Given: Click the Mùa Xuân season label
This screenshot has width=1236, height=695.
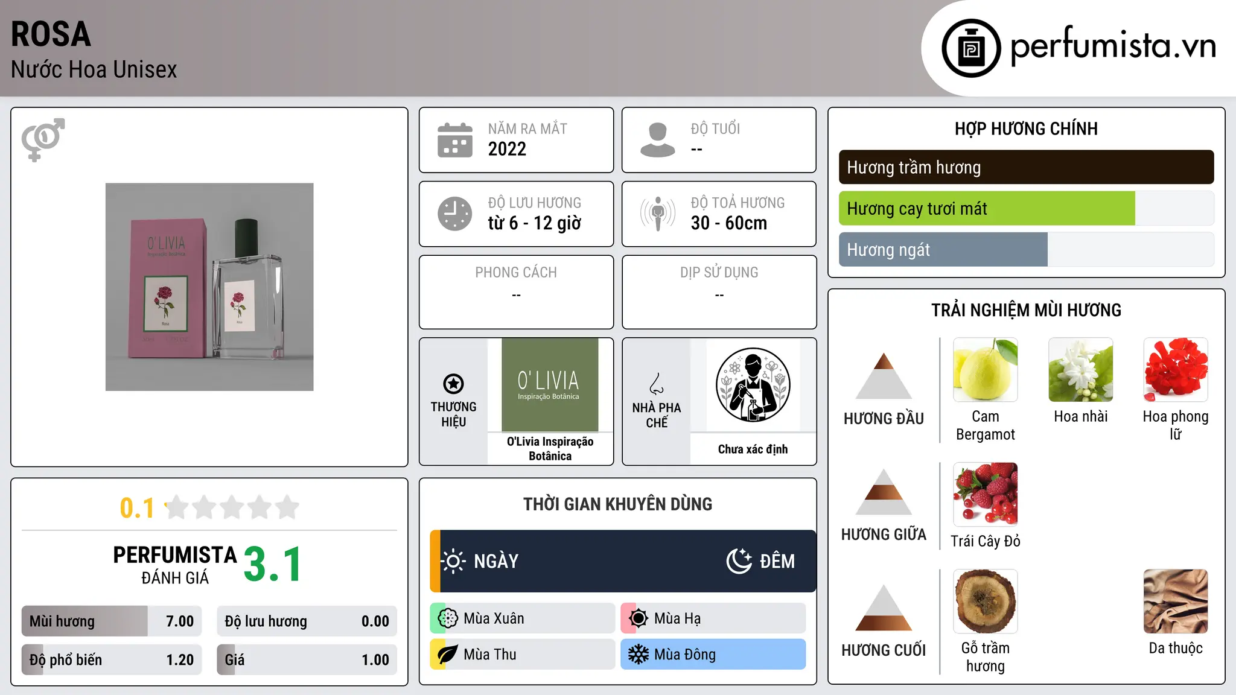Looking at the screenshot, I should tap(494, 618).
